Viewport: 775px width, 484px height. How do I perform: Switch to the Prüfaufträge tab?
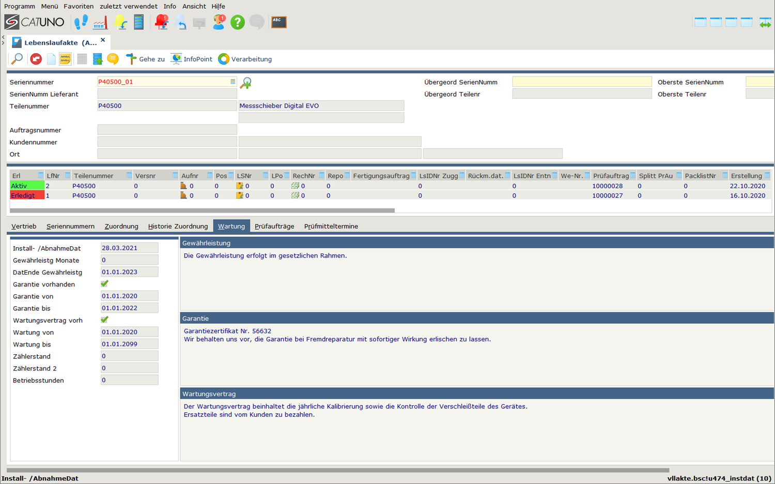(274, 226)
